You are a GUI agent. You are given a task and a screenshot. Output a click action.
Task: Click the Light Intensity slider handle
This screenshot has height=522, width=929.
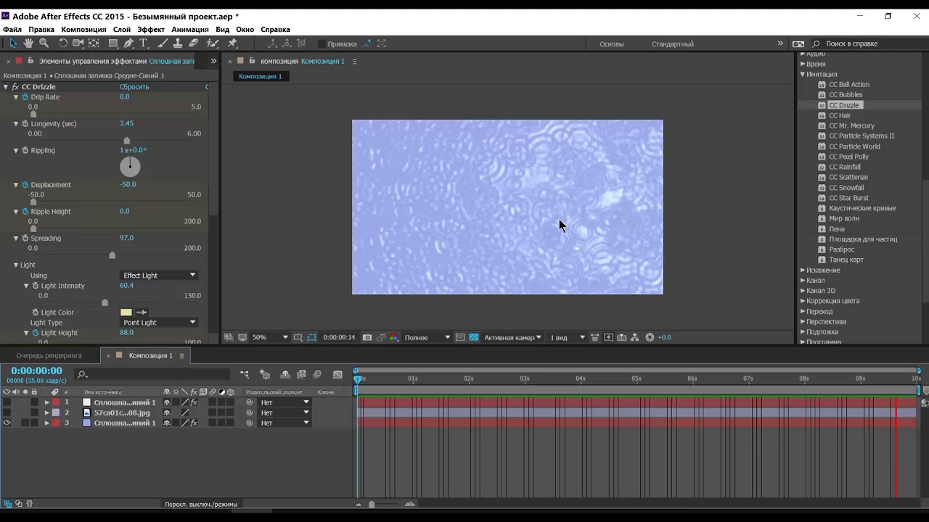pyautogui.click(x=105, y=302)
